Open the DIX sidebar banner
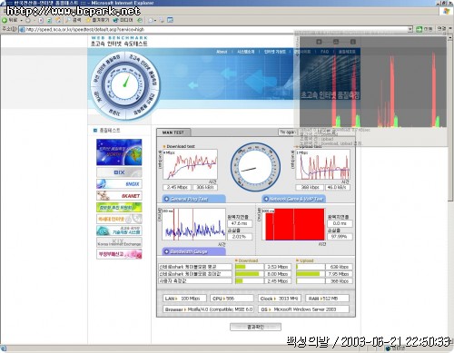Image resolution: width=454 pixels, height=353 pixels. click(x=119, y=172)
